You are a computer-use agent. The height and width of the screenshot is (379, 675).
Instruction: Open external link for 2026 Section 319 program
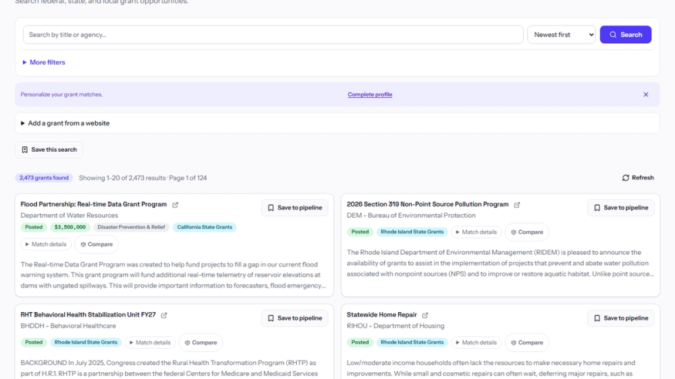point(517,205)
